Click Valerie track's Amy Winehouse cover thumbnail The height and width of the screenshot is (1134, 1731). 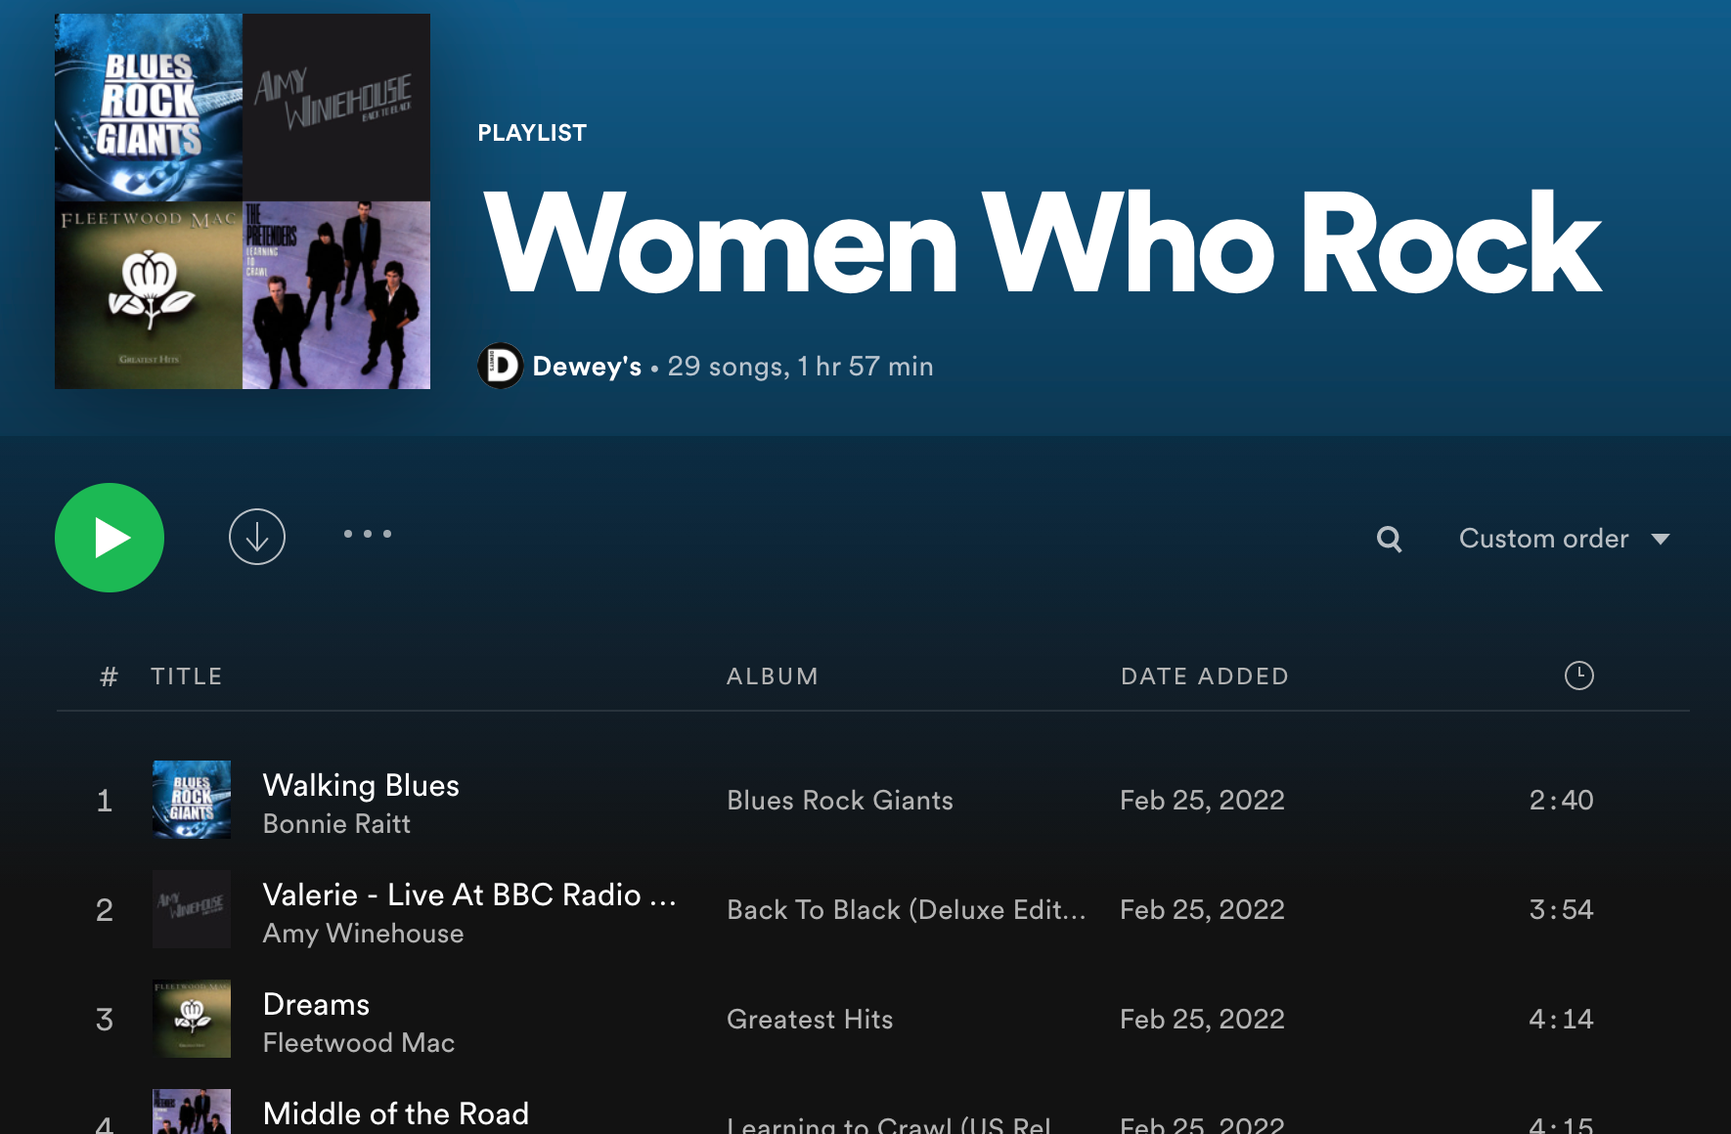click(x=192, y=909)
